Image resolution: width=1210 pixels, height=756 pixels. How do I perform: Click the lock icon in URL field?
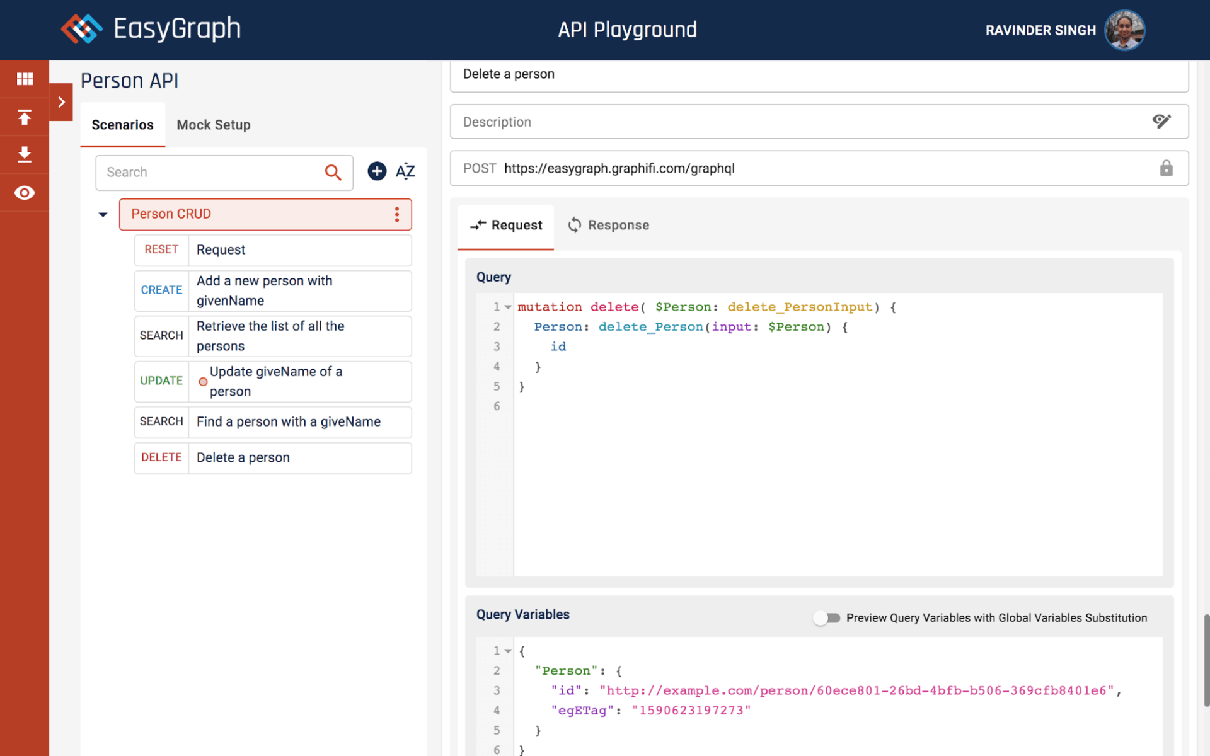coord(1166,168)
